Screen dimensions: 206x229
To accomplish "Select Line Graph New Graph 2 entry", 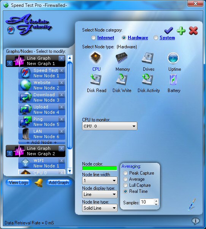I will click(x=35, y=151).
